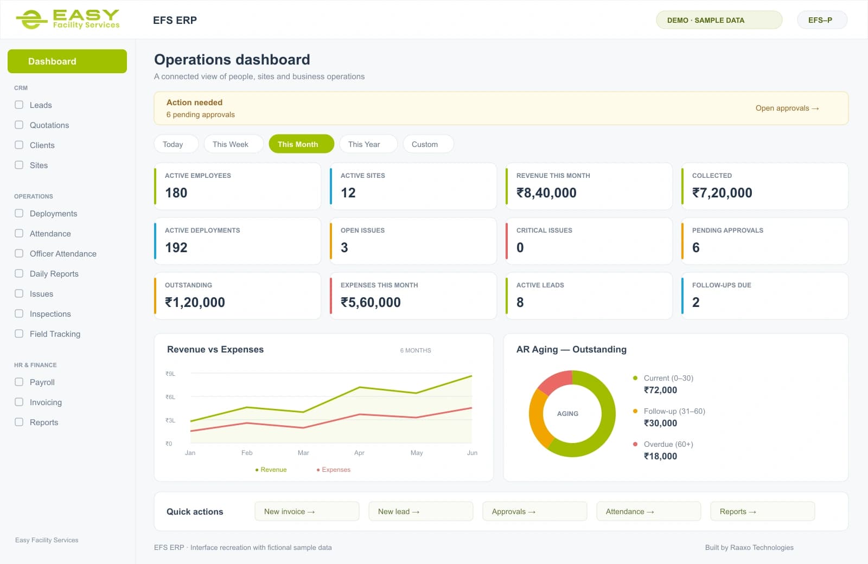Screen dimensions: 868x564
Task: Open the Dashboard sidebar item
Action: point(67,61)
